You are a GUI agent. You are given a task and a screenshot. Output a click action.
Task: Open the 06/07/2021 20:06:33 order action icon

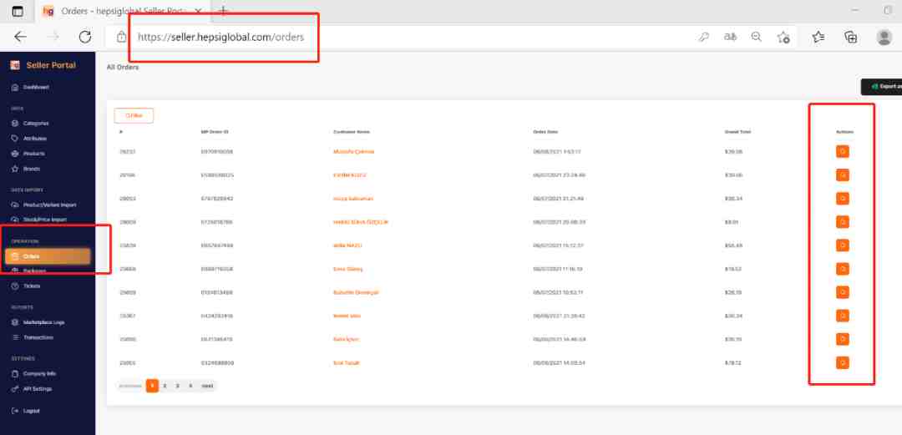842,222
